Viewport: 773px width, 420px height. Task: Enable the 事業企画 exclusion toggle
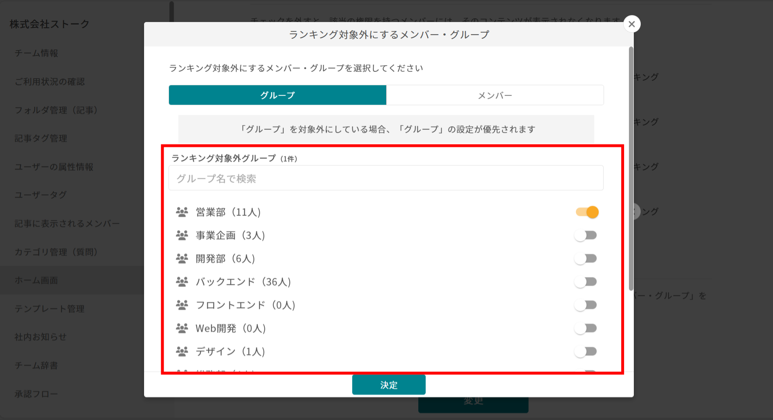click(586, 235)
